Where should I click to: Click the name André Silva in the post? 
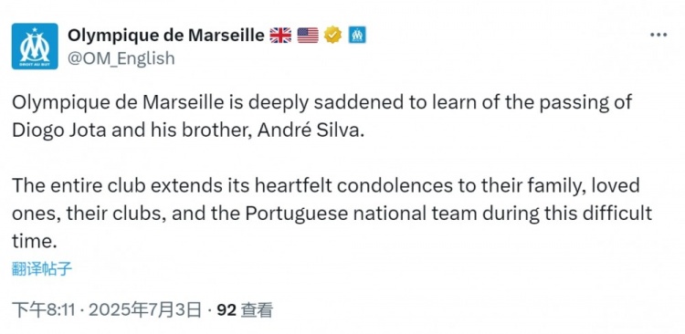(311, 130)
